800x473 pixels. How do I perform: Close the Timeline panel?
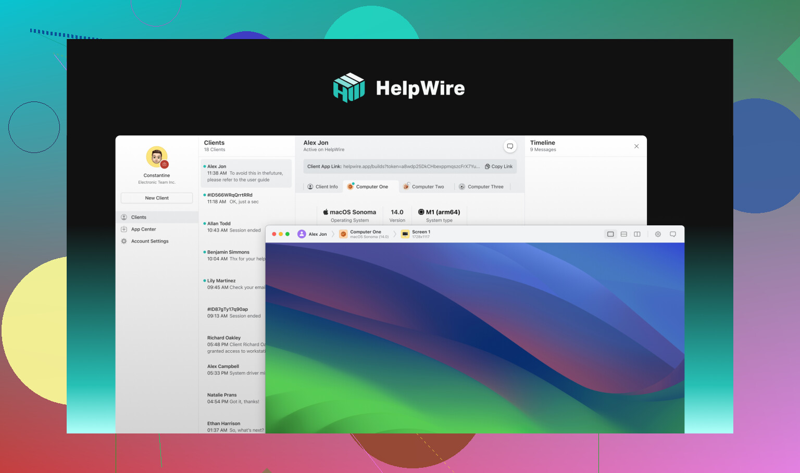point(636,146)
